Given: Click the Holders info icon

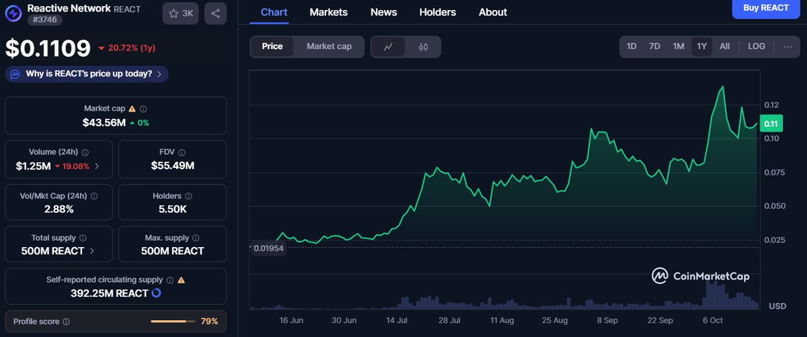Looking at the screenshot, I should coord(188,196).
